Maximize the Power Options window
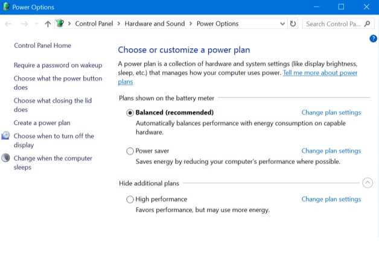This screenshot has height=266, width=379. pos(341,7)
